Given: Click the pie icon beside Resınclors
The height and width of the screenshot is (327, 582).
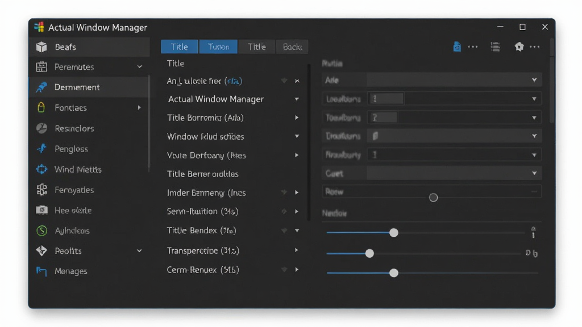Looking at the screenshot, I should pyautogui.click(x=41, y=128).
